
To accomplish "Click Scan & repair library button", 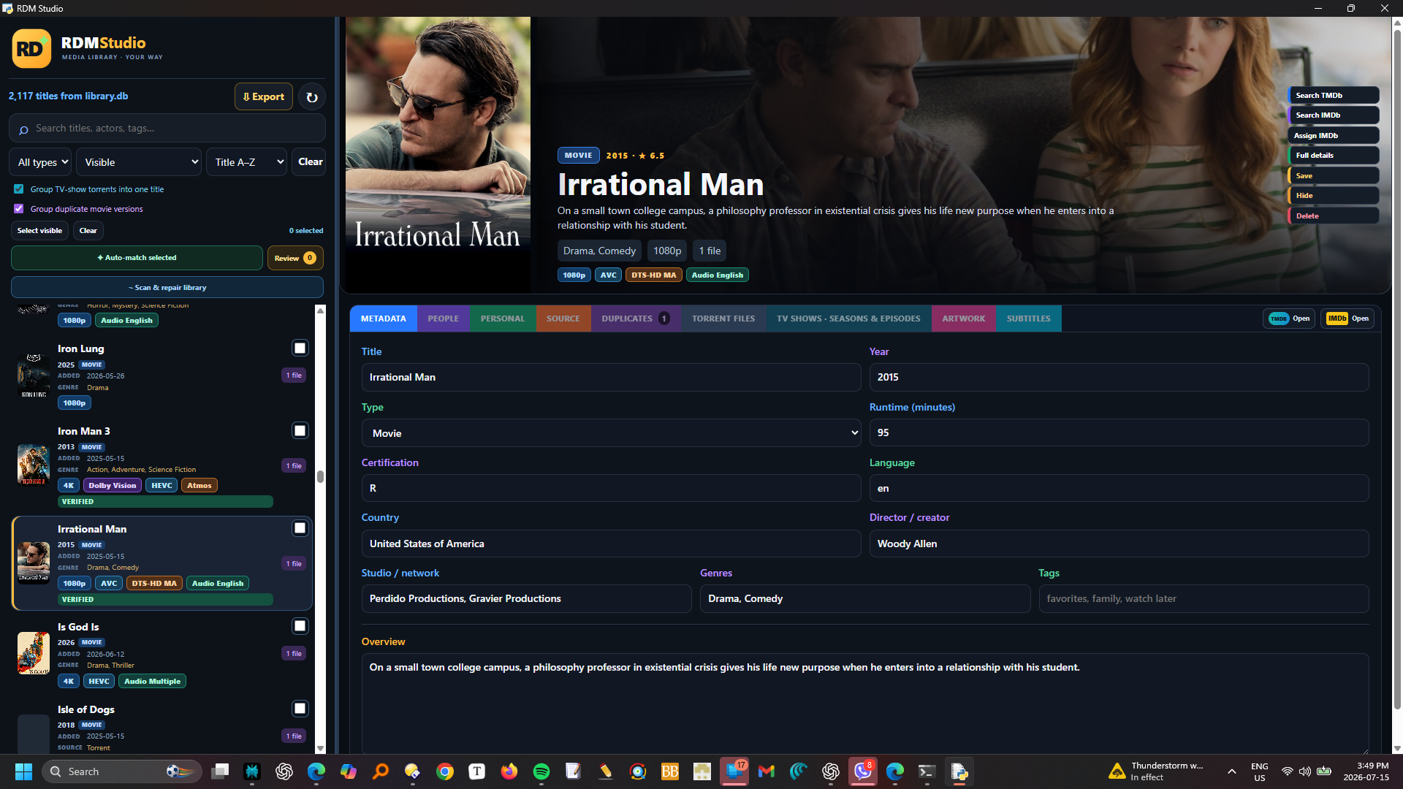I will [167, 288].
